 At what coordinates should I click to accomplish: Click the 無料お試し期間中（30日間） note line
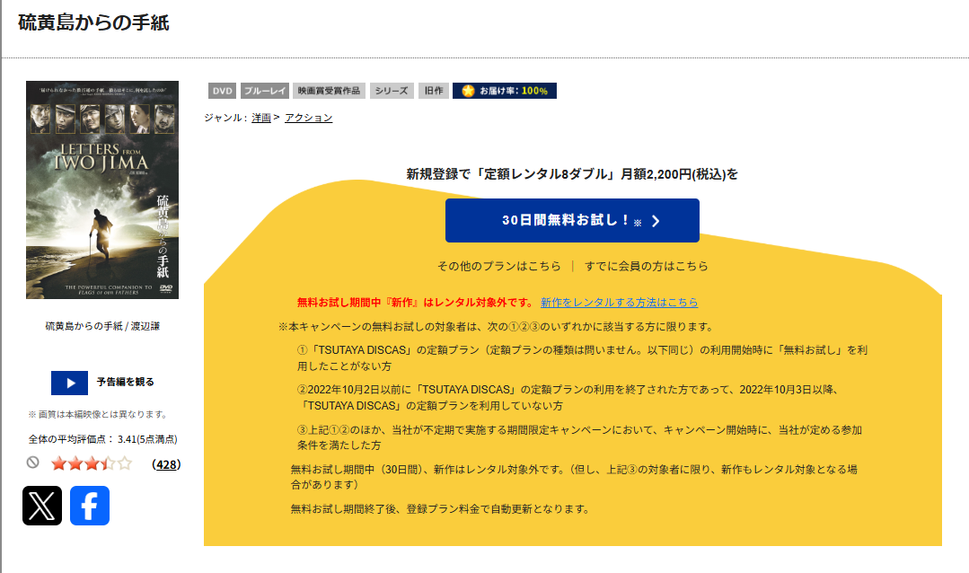coord(574,477)
